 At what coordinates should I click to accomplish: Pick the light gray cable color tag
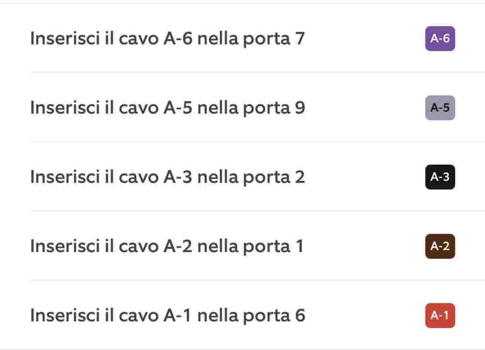pos(440,108)
